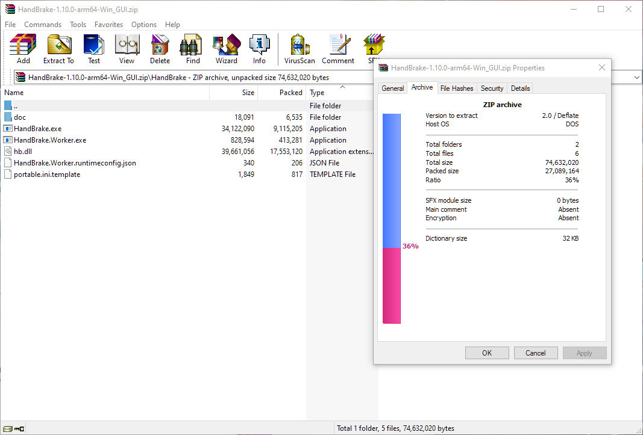Image resolution: width=643 pixels, height=435 pixels.
Task: Click Cancel in the Properties dialog
Action: pos(536,353)
